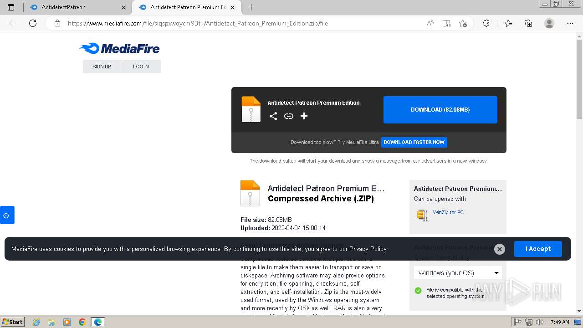Share the file via share icon

pos(273,116)
